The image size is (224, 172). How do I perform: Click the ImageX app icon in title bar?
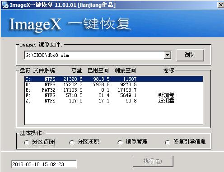(x=5, y=5)
